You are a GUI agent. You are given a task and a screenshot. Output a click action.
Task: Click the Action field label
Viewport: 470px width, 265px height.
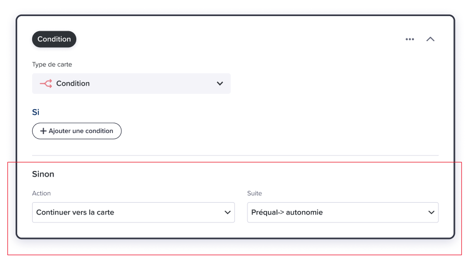pyautogui.click(x=42, y=193)
